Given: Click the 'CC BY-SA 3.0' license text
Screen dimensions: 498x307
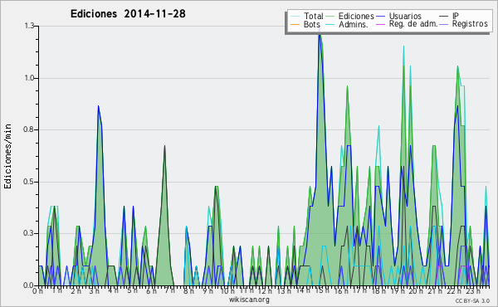Looking at the screenshot, I should [x=472, y=300].
